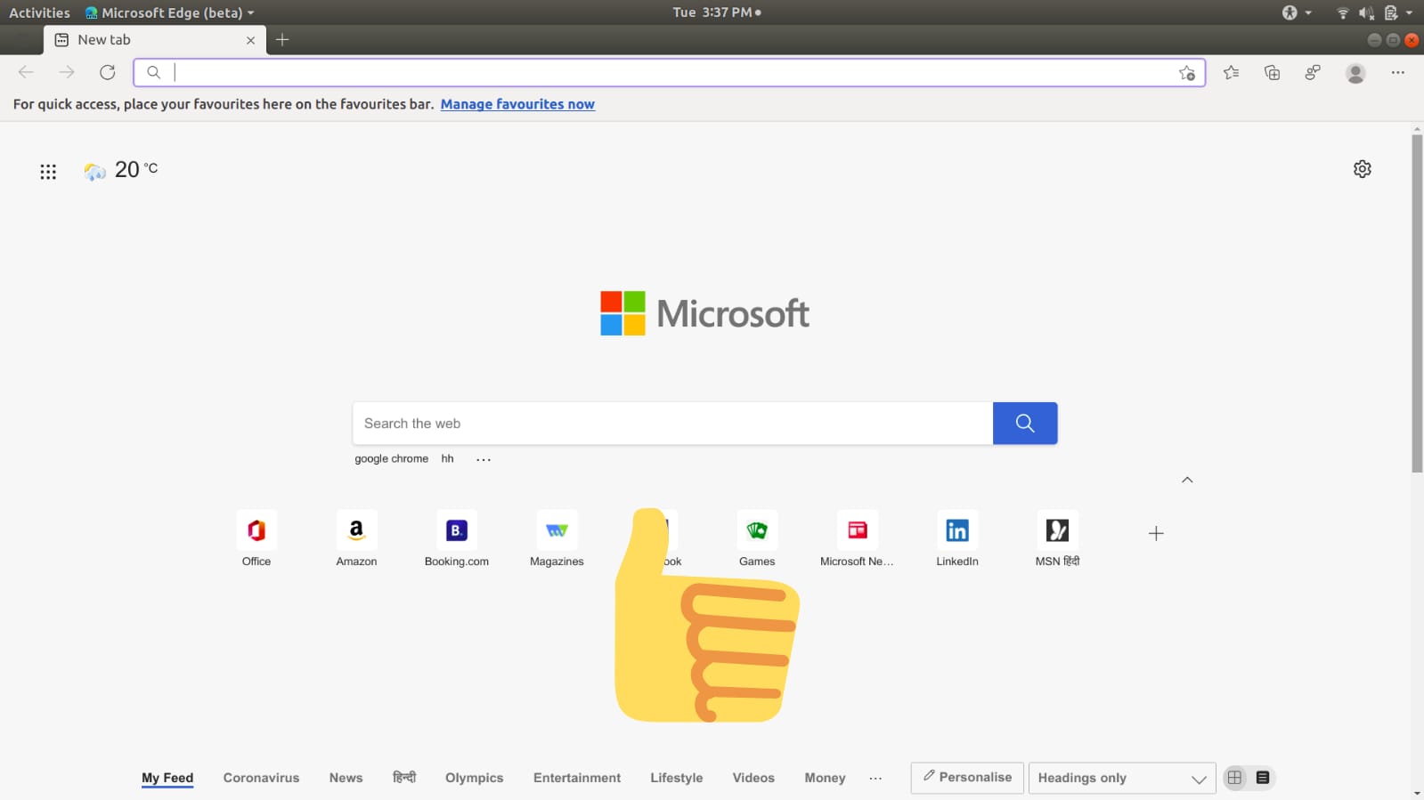Click the hh recent search

click(x=447, y=459)
